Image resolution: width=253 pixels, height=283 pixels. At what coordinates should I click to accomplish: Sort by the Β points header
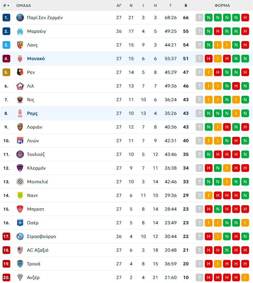coord(186,6)
